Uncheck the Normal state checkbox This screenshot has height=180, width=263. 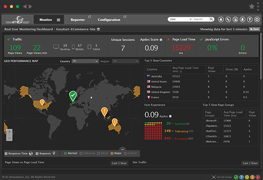pos(66,153)
